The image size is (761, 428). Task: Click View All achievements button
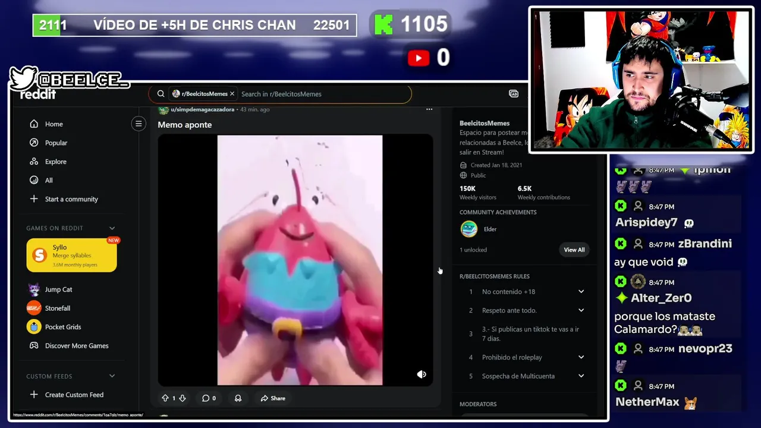(x=574, y=250)
